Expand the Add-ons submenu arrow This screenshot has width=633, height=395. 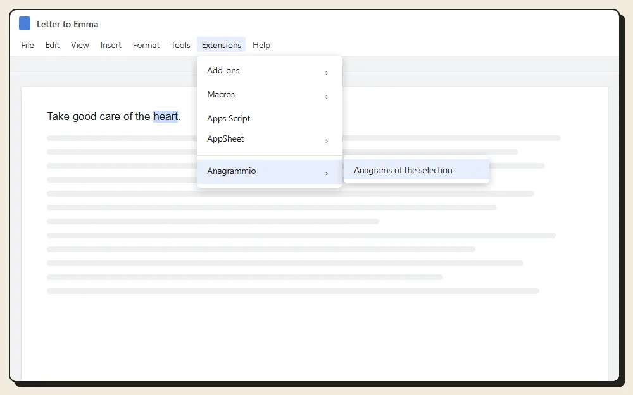[x=327, y=73]
